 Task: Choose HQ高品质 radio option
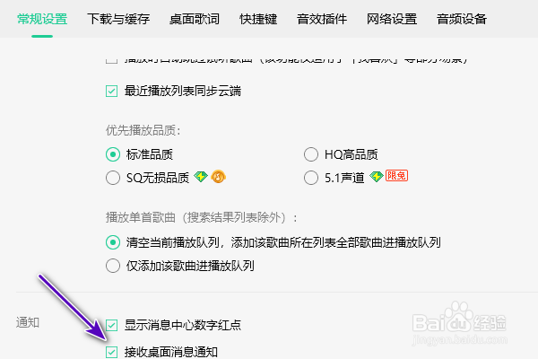[x=311, y=153]
